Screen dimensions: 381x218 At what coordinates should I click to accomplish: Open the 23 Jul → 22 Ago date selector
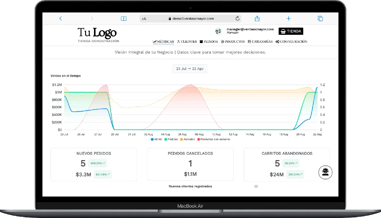click(x=190, y=68)
